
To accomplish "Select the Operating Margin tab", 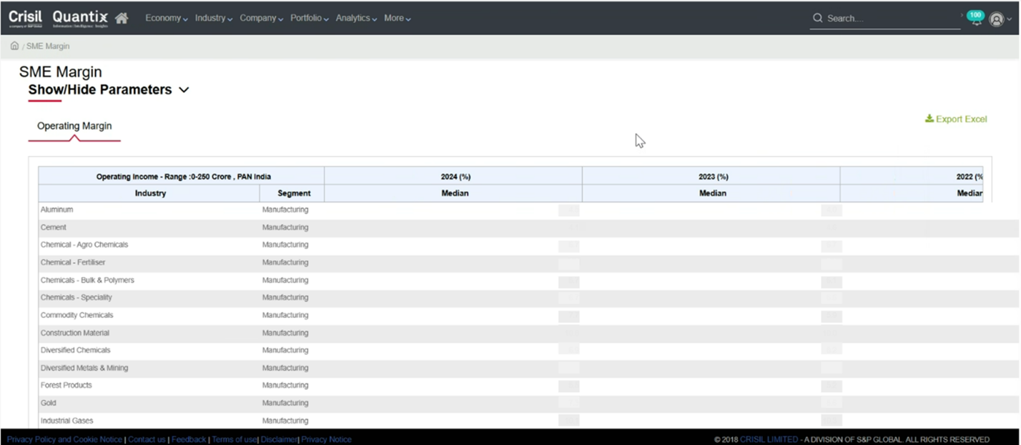I will 74,125.
